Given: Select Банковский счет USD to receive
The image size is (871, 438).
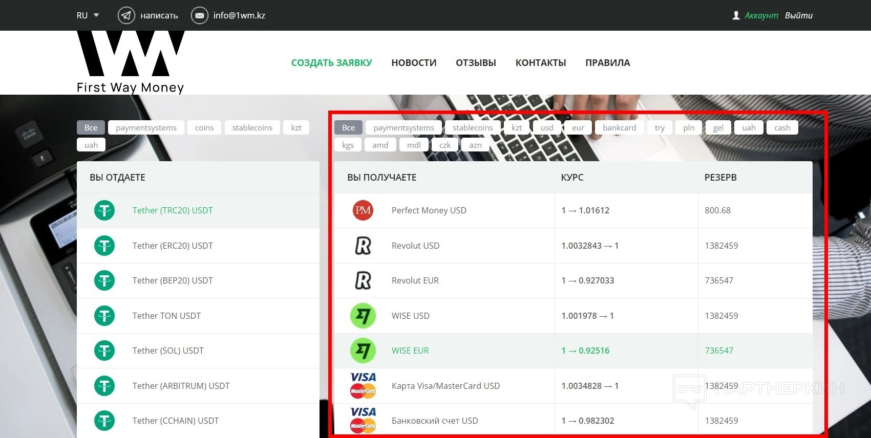Looking at the screenshot, I should click(573, 421).
